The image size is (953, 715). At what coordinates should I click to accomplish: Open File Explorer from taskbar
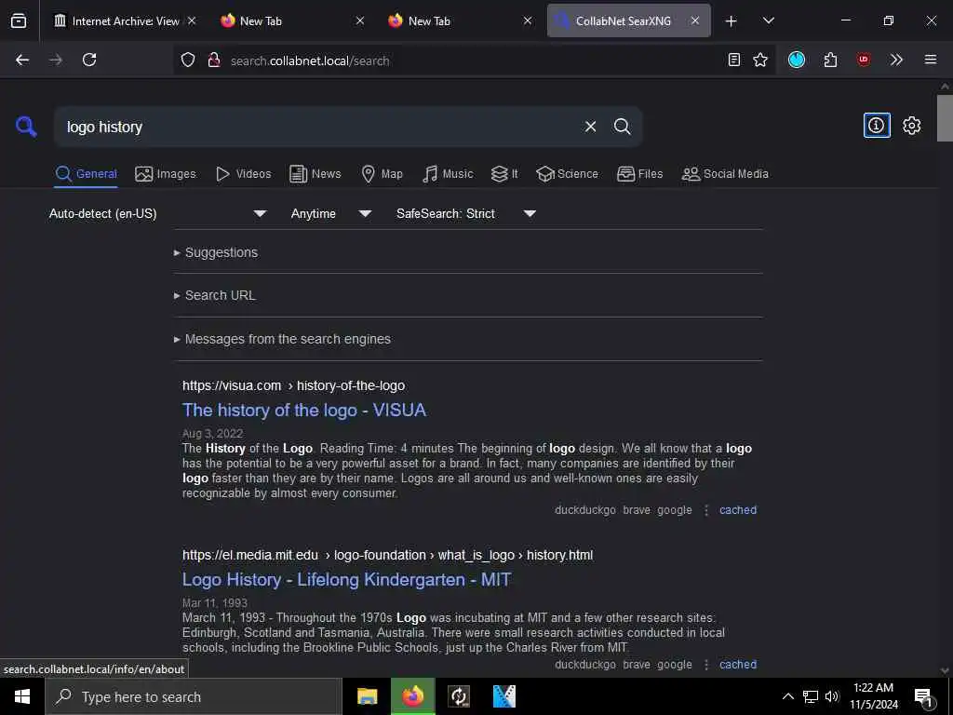coord(367,696)
